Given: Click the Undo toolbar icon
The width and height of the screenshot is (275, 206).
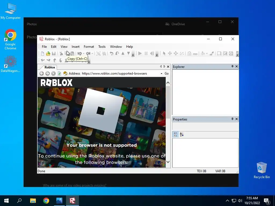Looking at the screenshot, I should coord(79,53).
